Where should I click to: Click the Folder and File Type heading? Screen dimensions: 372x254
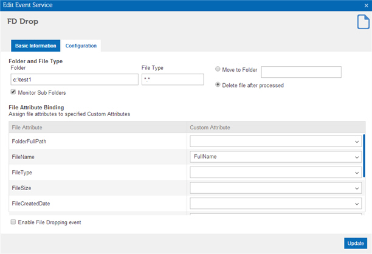[x=36, y=61]
